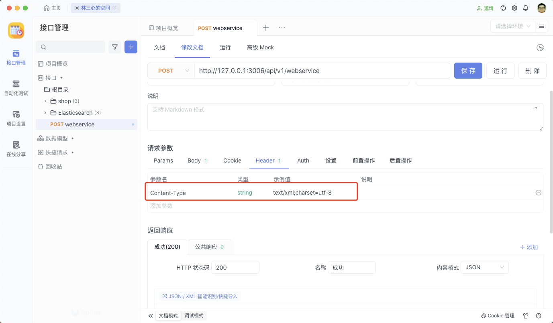Change 内容格式 using the JSON dropdown
Image resolution: width=553 pixels, height=323 pixels.
[484, 267]
